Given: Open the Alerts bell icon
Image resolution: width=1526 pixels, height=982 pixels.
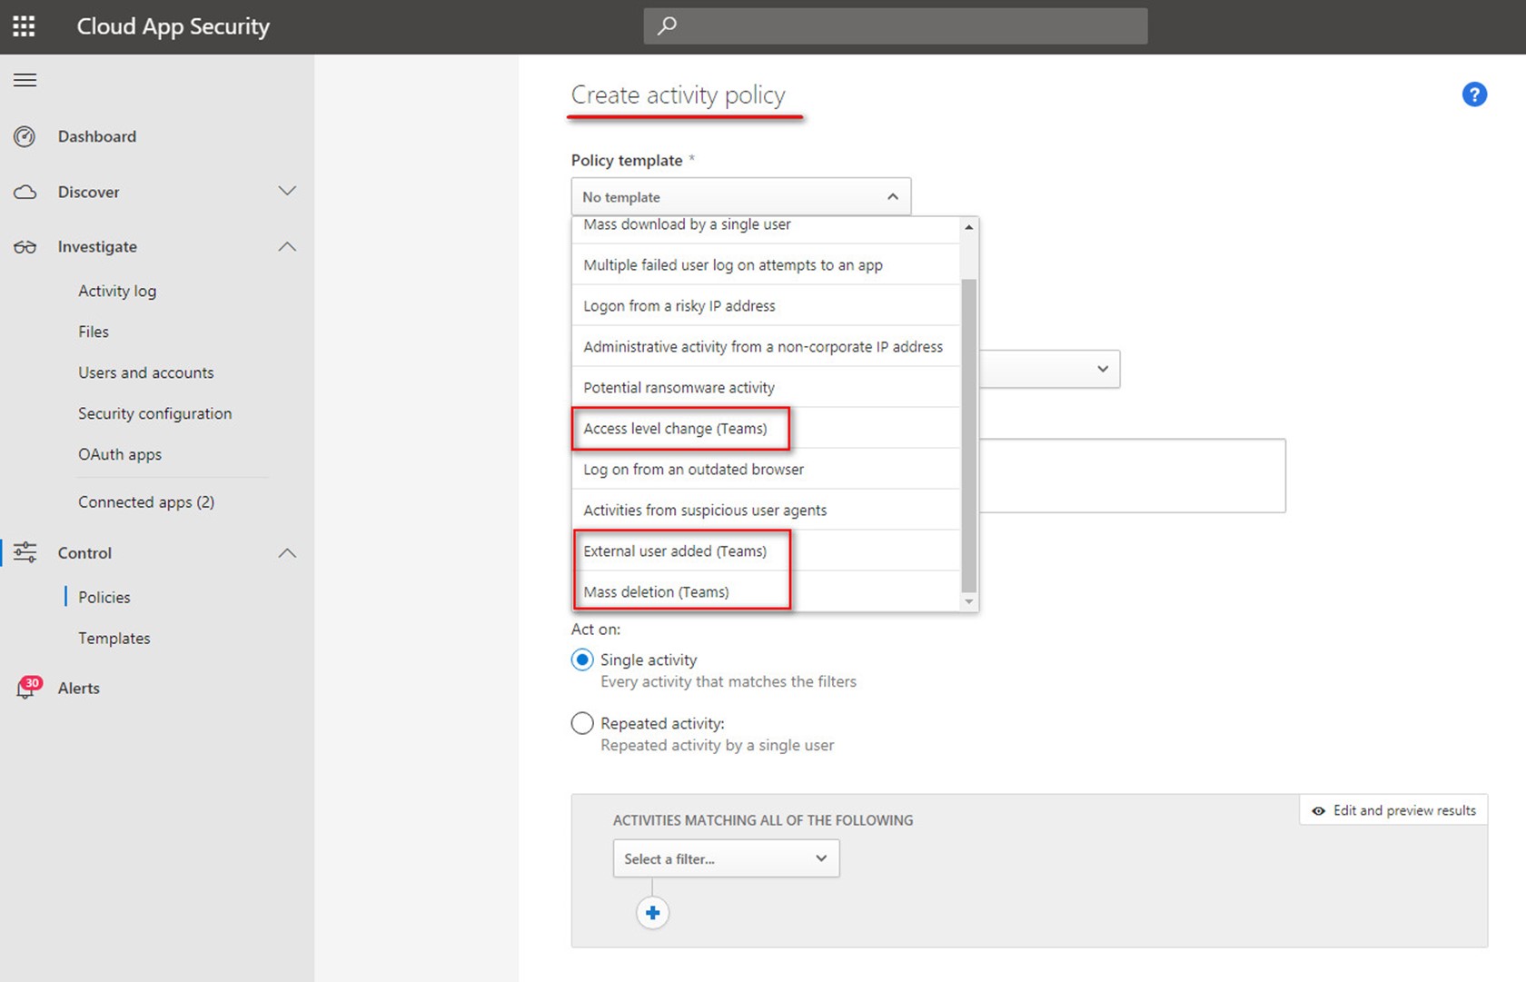Looking at the screenshot, I should [x=26, y=689].
